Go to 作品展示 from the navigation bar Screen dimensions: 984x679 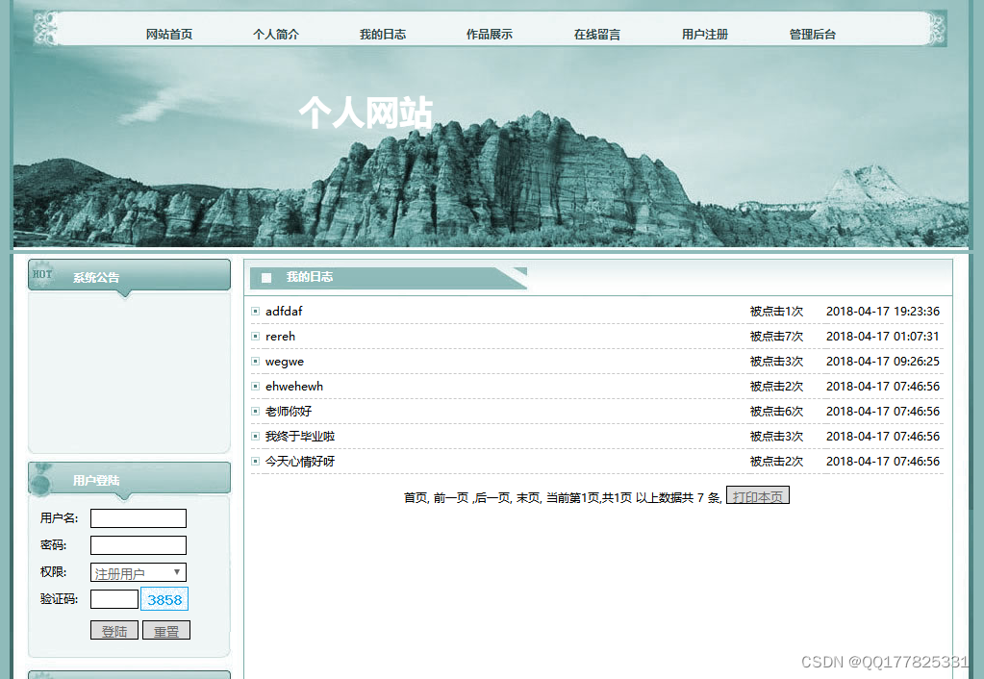[489, 33]
